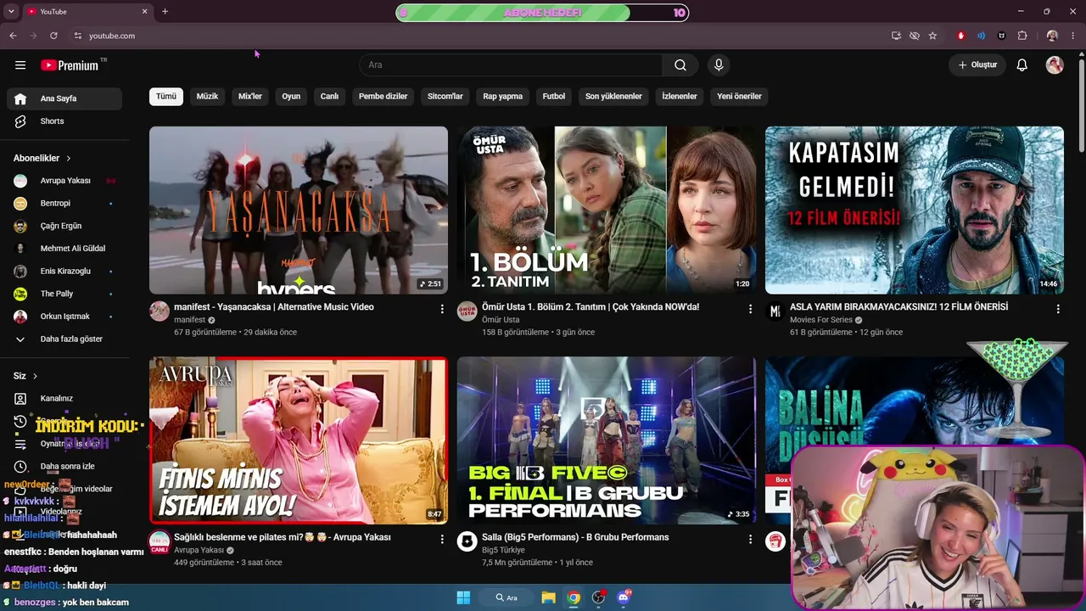The height and width of the screenshot is (611, 1086).
Task: Open Mehmet Ali Güldal subscription channel
Action: 64,249
